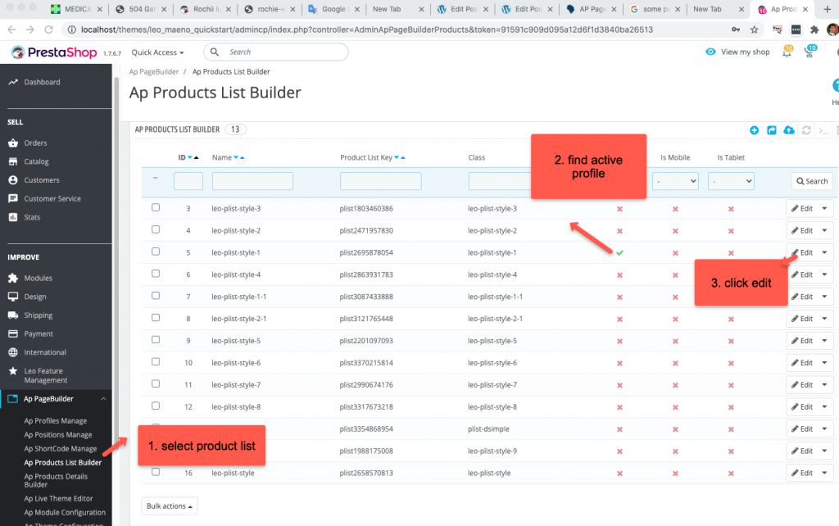This screenshot has width=839, height=526.
Task: Check the row checkbox for leo-plist-style-3
Action: click(155, 208)
